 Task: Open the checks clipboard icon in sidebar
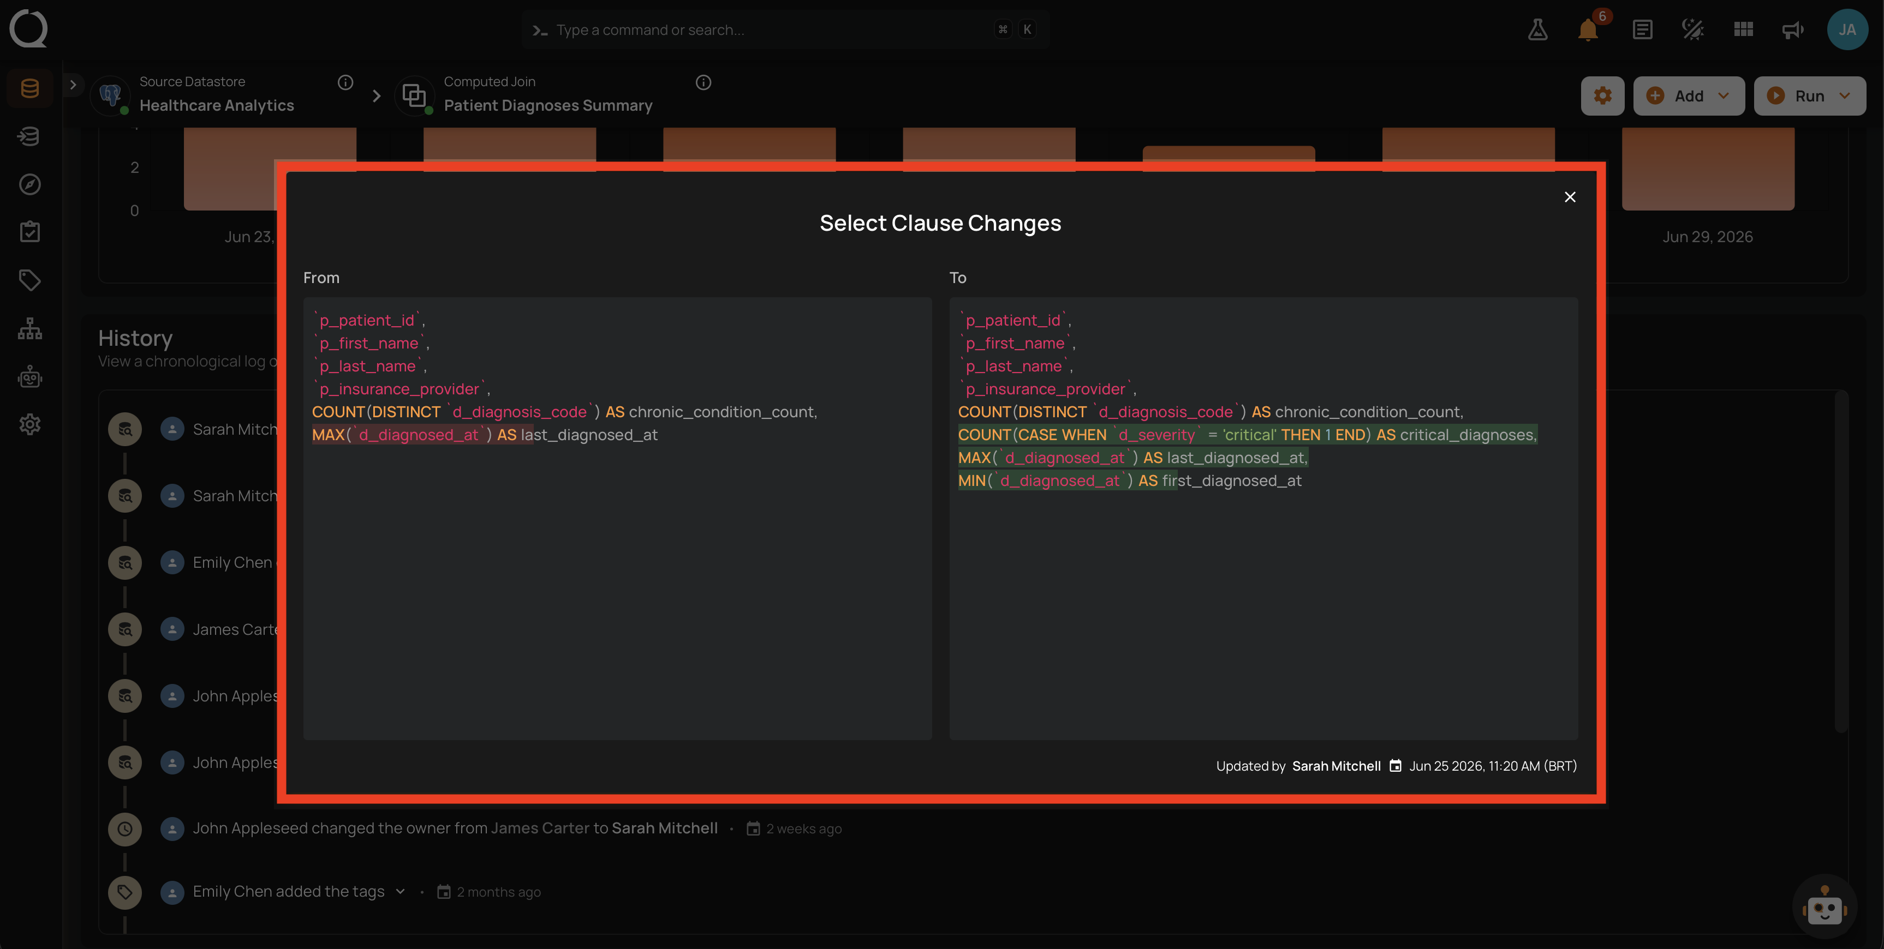point(30,232)
